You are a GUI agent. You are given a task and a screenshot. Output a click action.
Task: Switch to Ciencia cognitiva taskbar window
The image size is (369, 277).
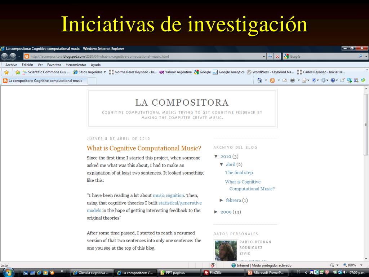(x=92, y=273)
